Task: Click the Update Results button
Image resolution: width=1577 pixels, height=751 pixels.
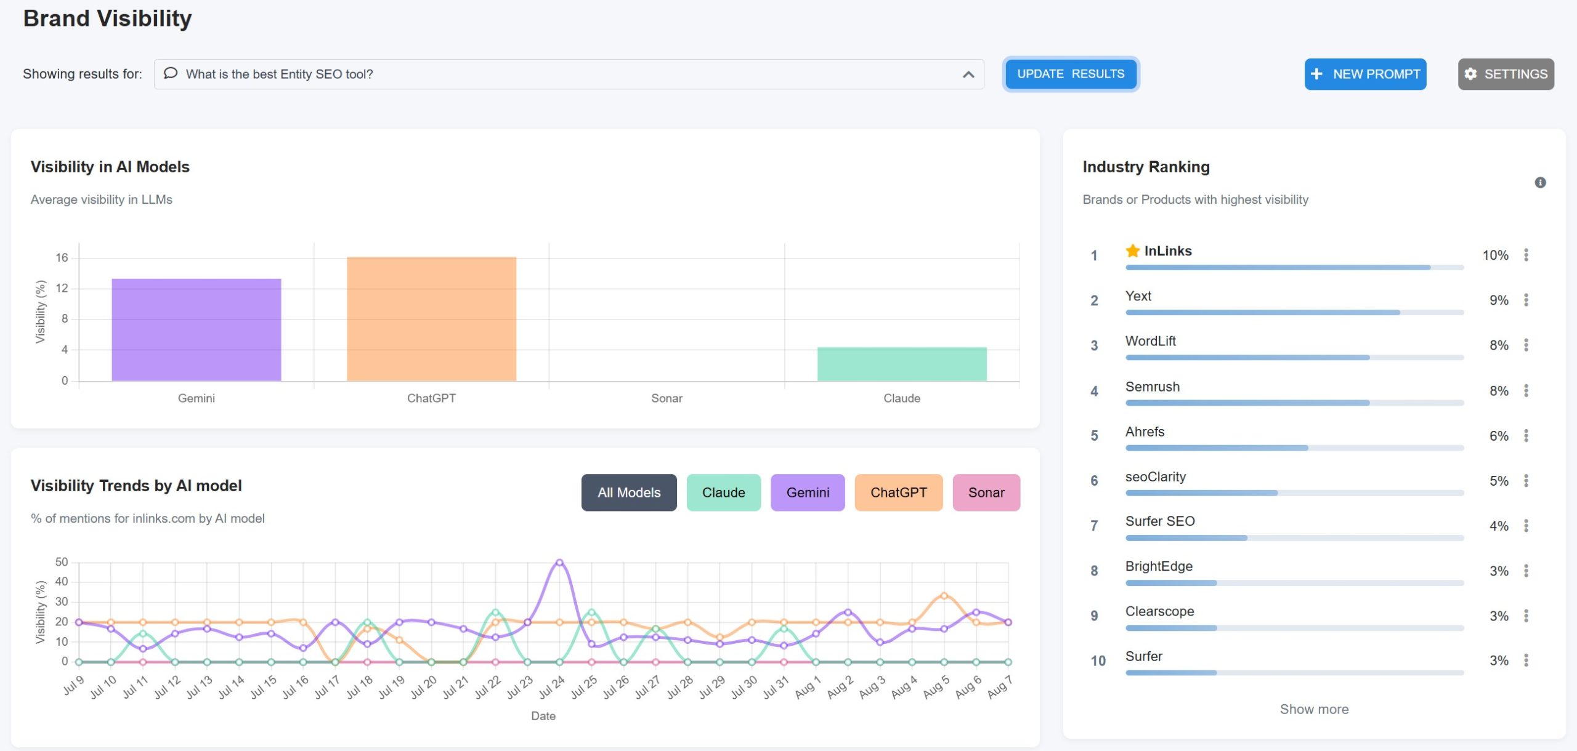Action: [x=1071, y=73]
